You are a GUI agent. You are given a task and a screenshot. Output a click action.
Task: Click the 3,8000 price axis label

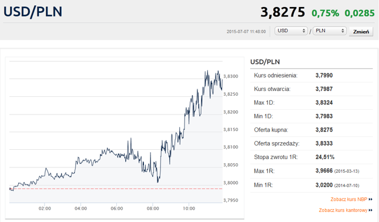230,183
